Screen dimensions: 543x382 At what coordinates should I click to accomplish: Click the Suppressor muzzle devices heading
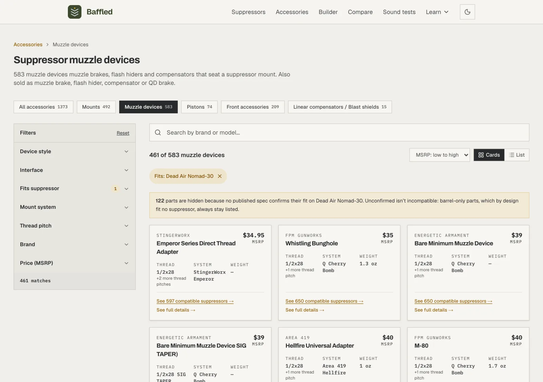coord(77,60)
